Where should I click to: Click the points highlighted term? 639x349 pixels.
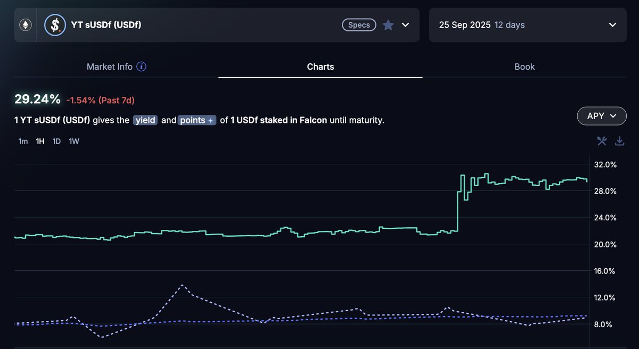click(197, 120)
